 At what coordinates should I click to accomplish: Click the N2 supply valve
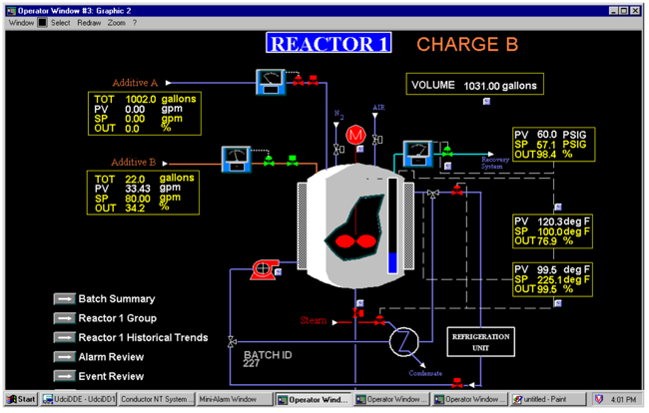tap(338, 149)
